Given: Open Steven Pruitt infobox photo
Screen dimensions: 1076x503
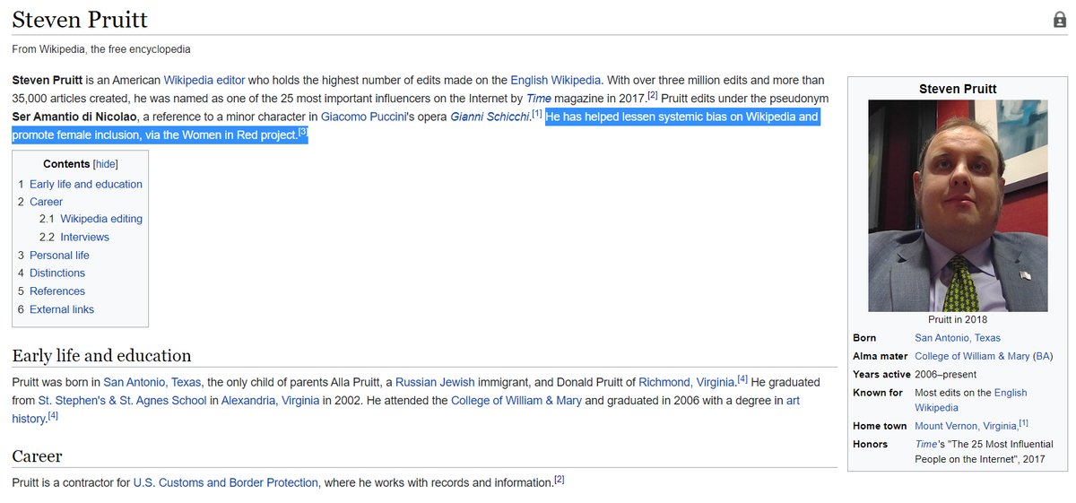Looking at the screenshot, I should (958, 205).
